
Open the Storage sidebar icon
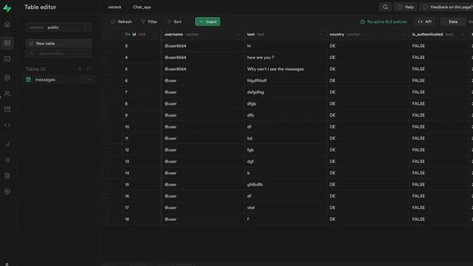tap(7, 109)
